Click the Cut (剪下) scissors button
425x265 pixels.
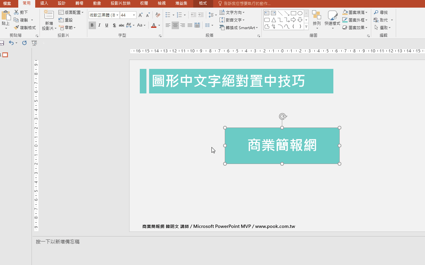(21, 12)
